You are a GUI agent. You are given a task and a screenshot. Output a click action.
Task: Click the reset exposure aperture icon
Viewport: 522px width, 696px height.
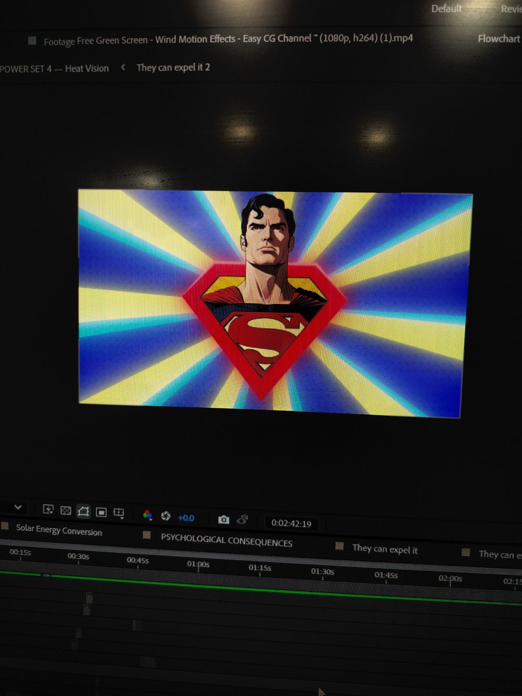pos(165,516)
